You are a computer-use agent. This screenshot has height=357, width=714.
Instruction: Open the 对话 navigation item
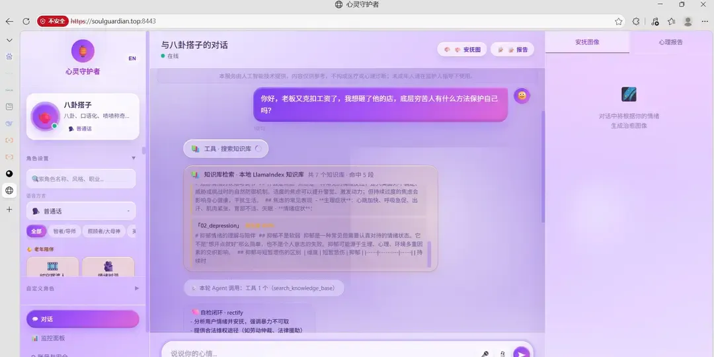83,319
